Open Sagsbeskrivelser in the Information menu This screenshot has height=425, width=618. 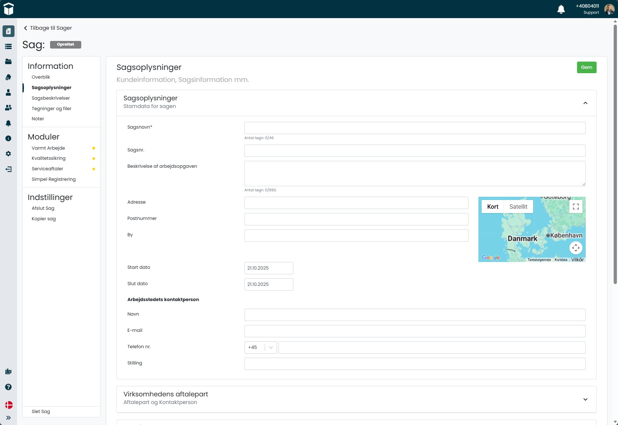tap(51, 98)
